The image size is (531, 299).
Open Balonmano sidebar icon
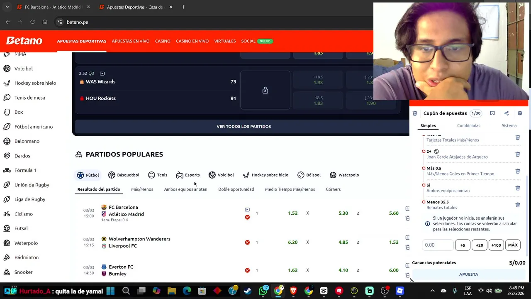coord(7,141)
